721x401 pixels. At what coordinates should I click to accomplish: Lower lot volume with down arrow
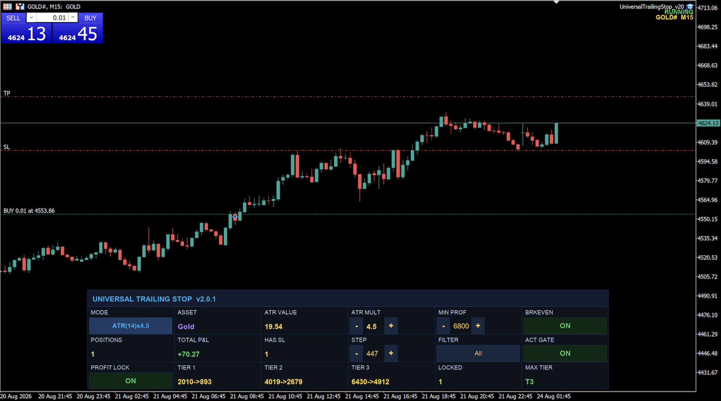[x=32, y=18]
